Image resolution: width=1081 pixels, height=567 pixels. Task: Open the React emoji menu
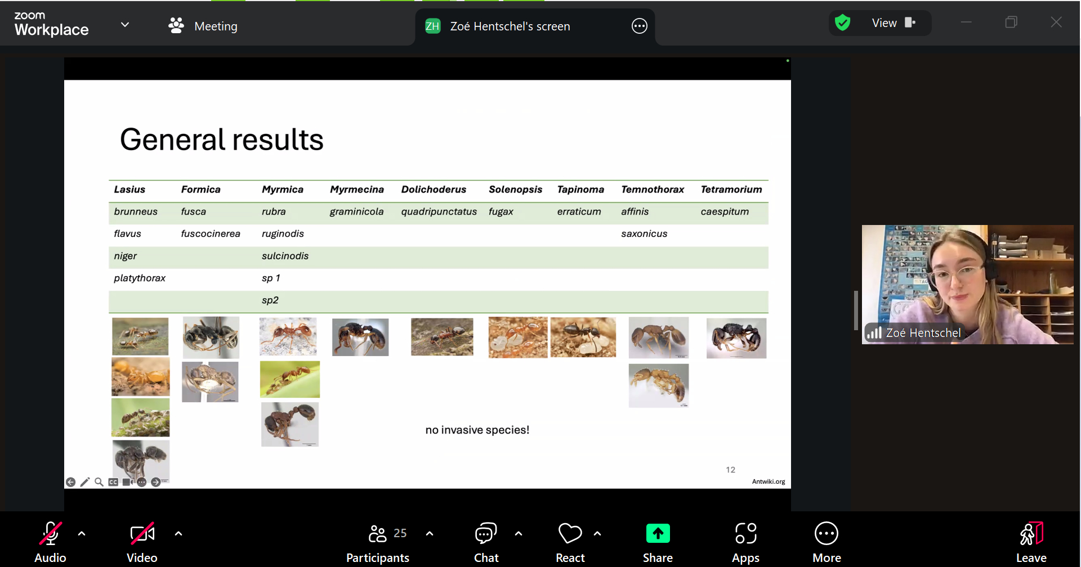coord(570,541)
